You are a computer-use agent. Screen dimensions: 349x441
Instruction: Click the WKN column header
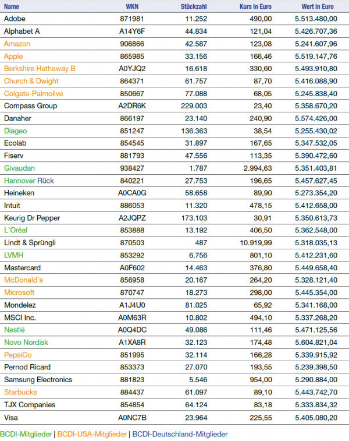(132, 6)
